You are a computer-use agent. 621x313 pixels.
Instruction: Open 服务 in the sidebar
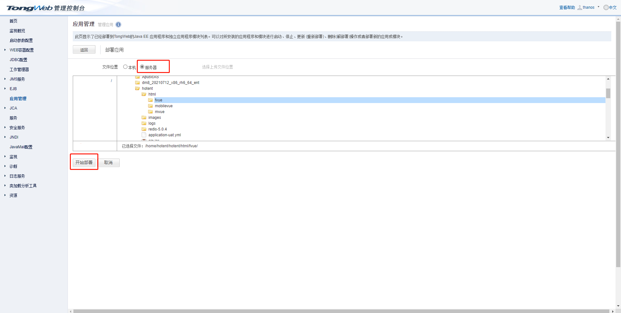click(13, 118)
